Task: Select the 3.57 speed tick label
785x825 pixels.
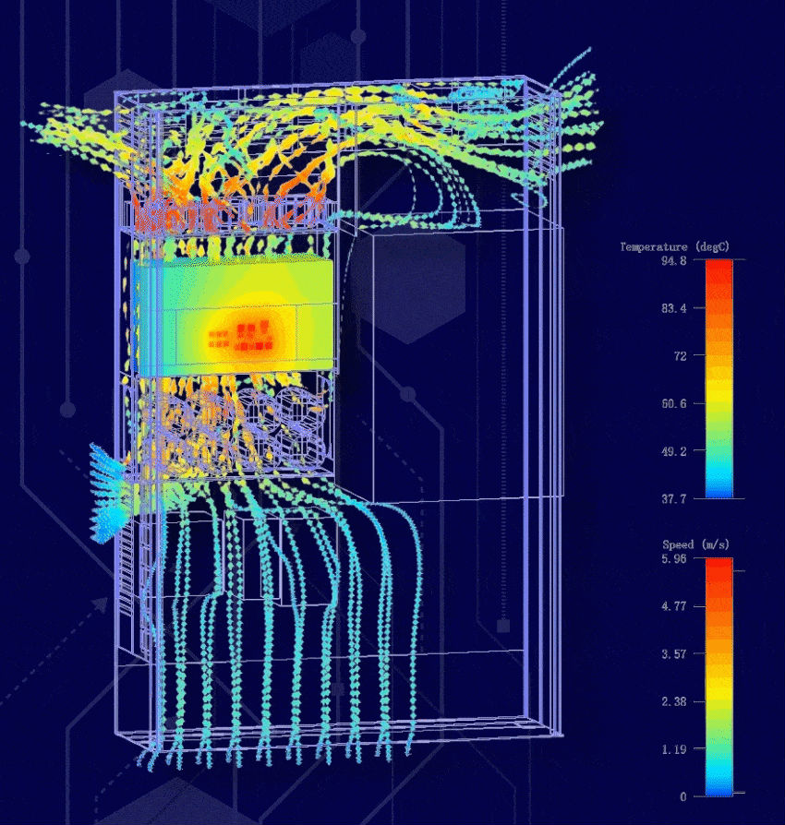Action: pos(674,654)
